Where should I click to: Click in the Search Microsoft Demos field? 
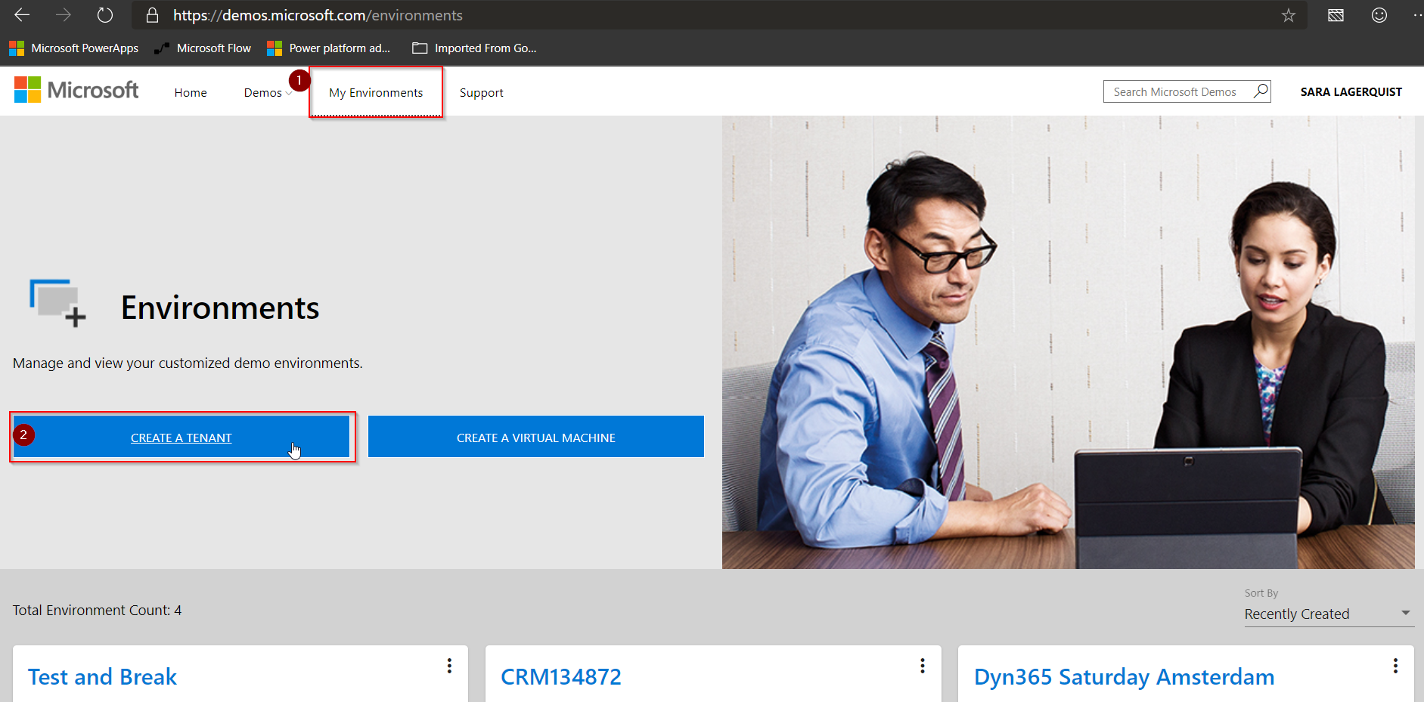click(1174, 91)
